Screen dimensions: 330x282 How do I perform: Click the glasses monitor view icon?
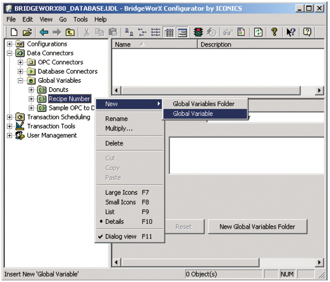[x=228, y=32]
